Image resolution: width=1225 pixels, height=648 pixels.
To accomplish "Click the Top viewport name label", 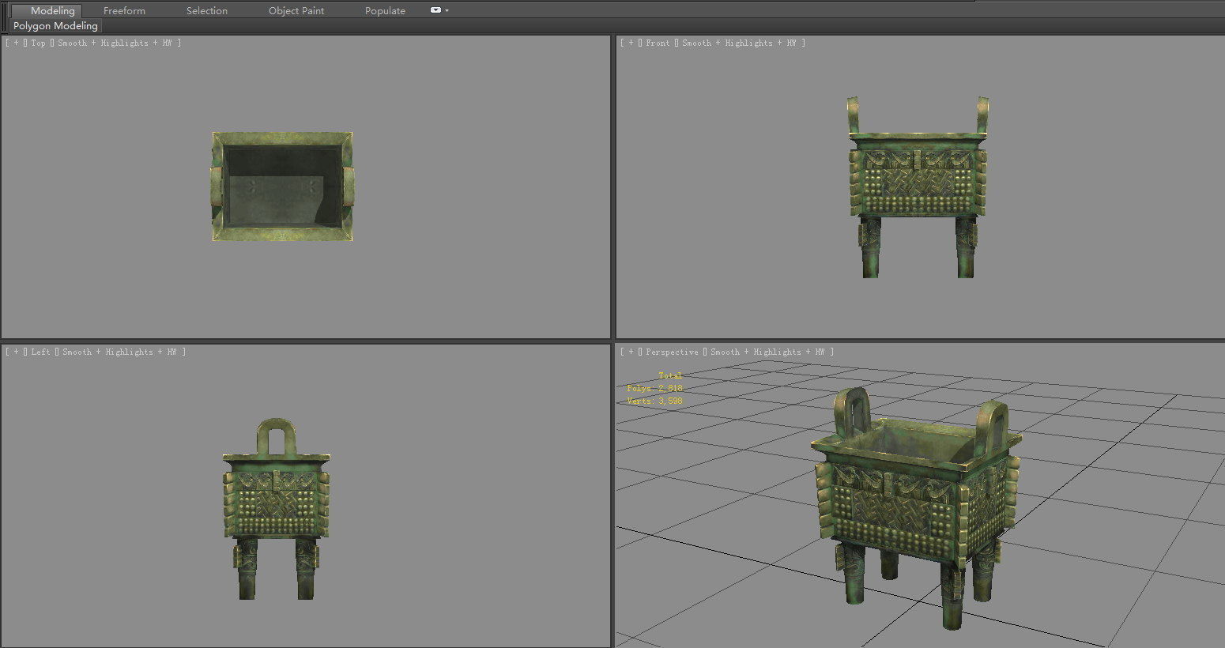I will 39,43.
